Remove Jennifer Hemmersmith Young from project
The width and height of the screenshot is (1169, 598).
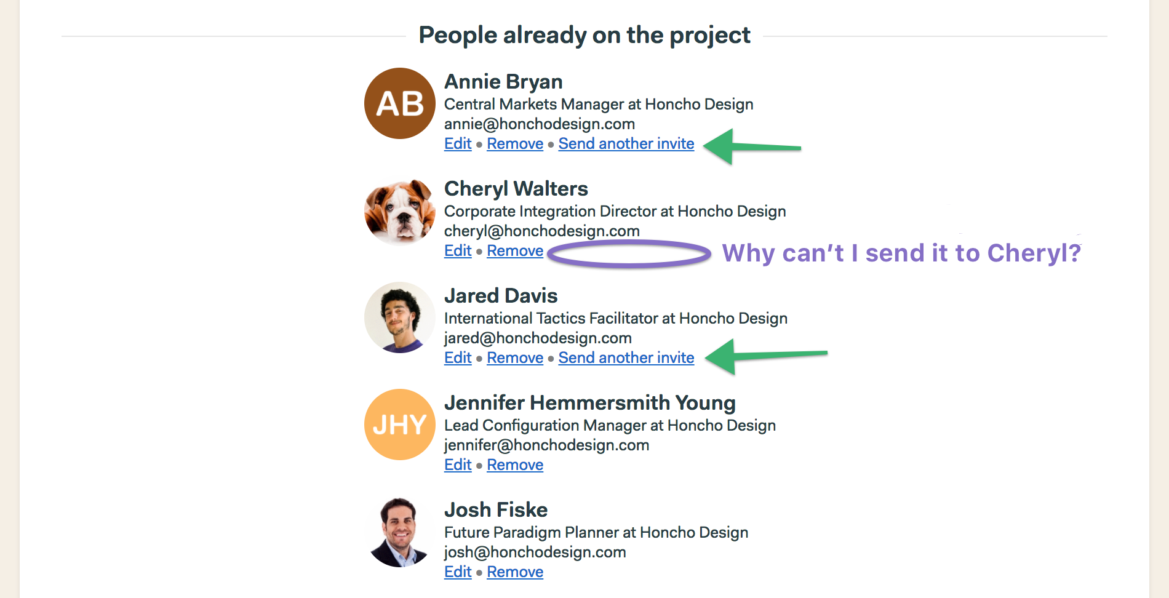[x=515, y=465]
